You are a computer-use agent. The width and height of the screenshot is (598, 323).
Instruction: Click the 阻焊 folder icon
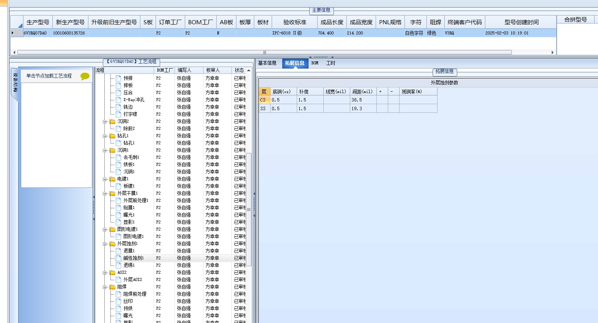click(x=112, y=287)
